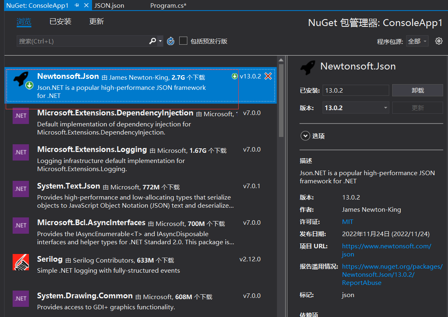The image size is (448, 317).
Task: Click author James Newton-King in details
Action: 371,210
